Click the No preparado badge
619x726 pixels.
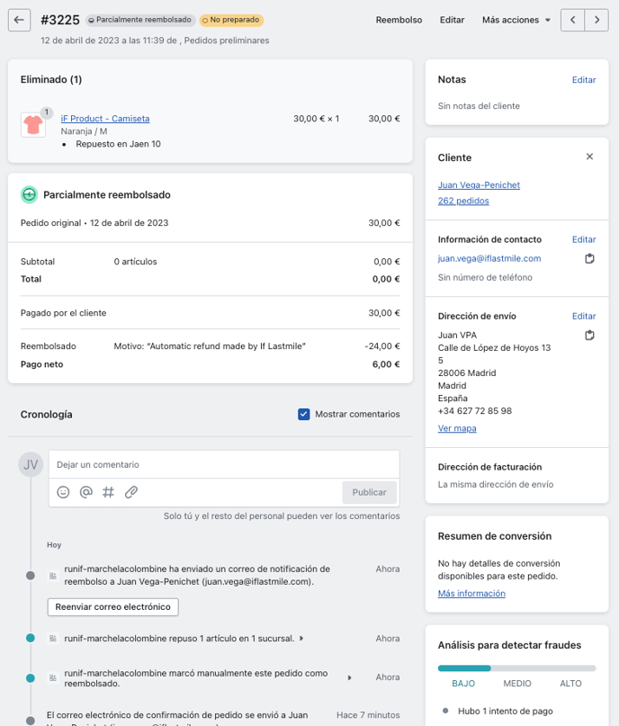231,20
